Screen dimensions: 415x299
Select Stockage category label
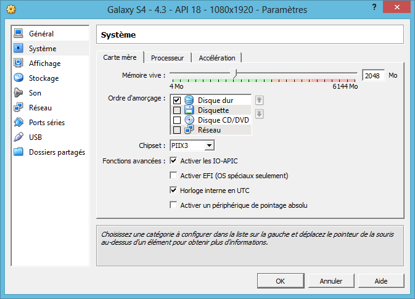coord(44,78)
